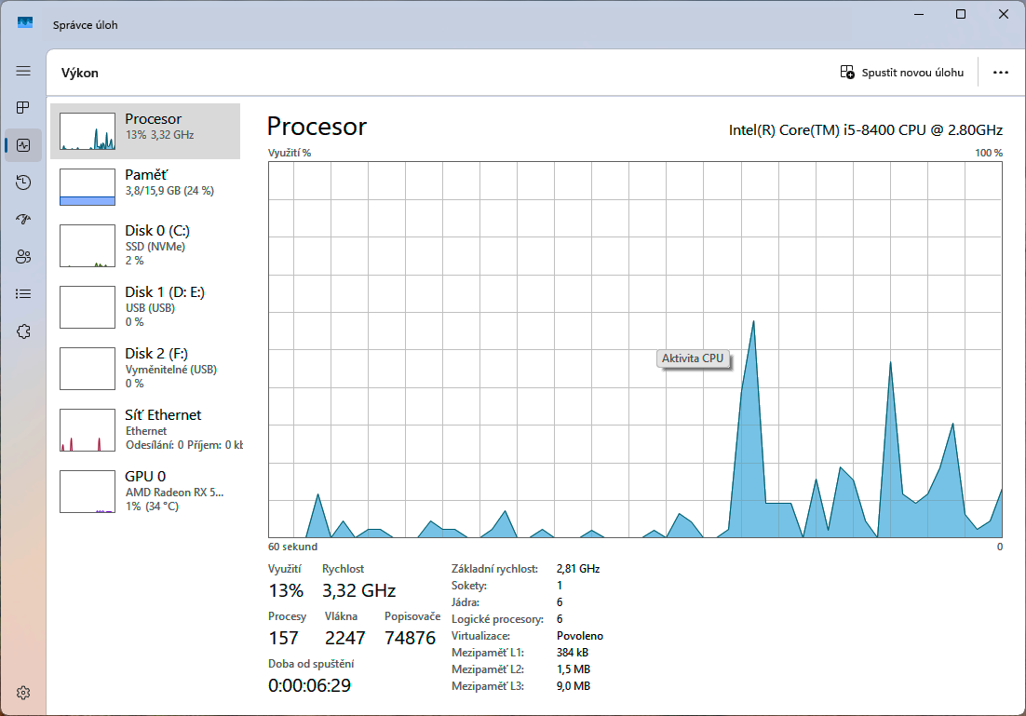The image size is (1026, 716).
Task: Select Disk 0 (C:) resource
Action: [x=145, y=246]
